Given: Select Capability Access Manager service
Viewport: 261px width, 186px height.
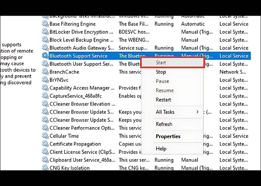Looking at the screenshot, I should 82,88.
